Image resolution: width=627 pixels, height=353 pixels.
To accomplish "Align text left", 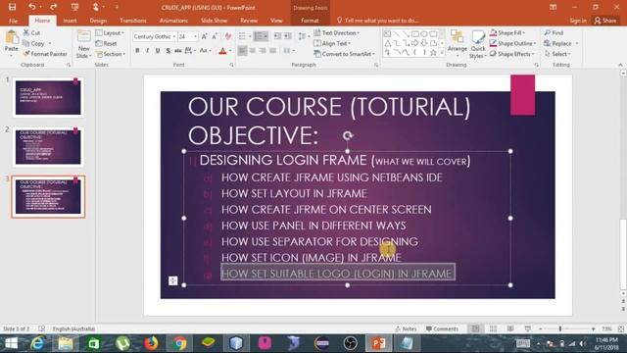I will (242, 50).
